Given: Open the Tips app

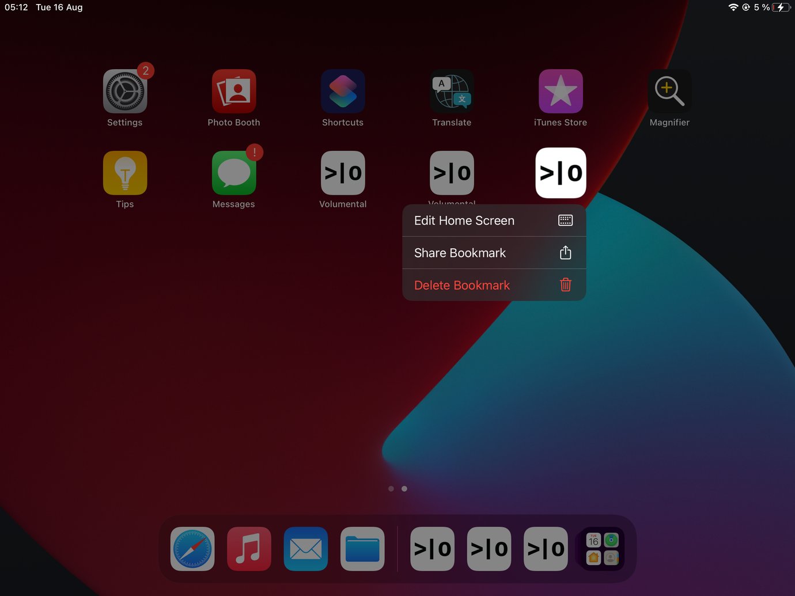Looking at the screenshot, I should [x=124, y=173].
